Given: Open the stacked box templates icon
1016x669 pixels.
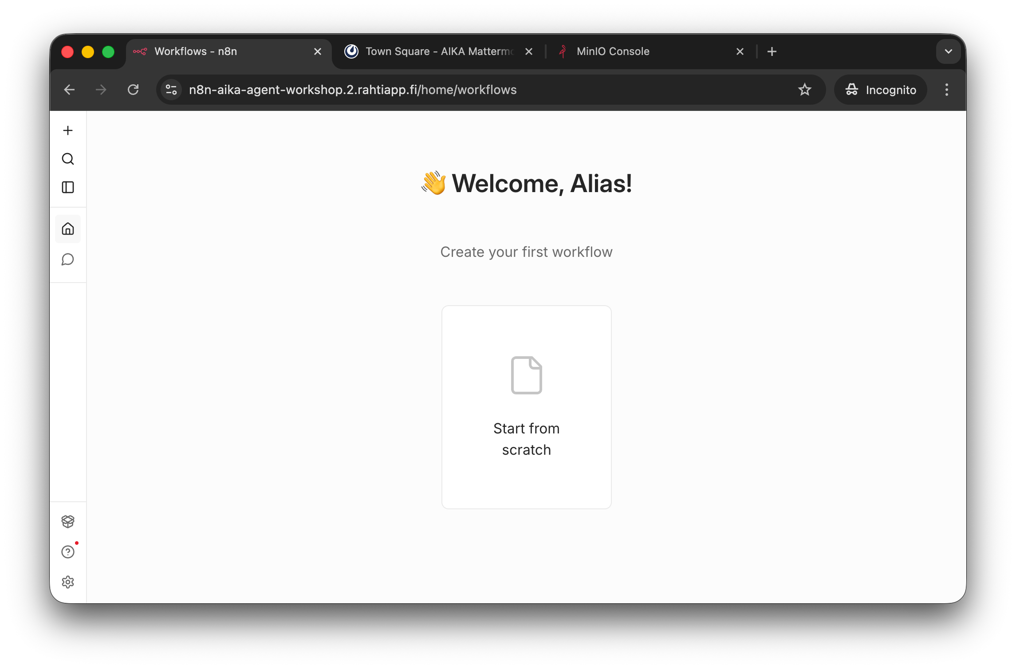Looking at the screenshot, I should click(68, 521).
